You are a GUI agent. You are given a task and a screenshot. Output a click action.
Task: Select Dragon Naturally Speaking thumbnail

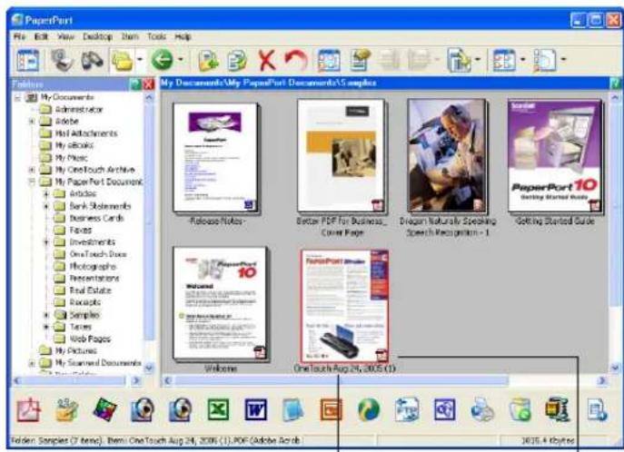click(x=447, y=155)
